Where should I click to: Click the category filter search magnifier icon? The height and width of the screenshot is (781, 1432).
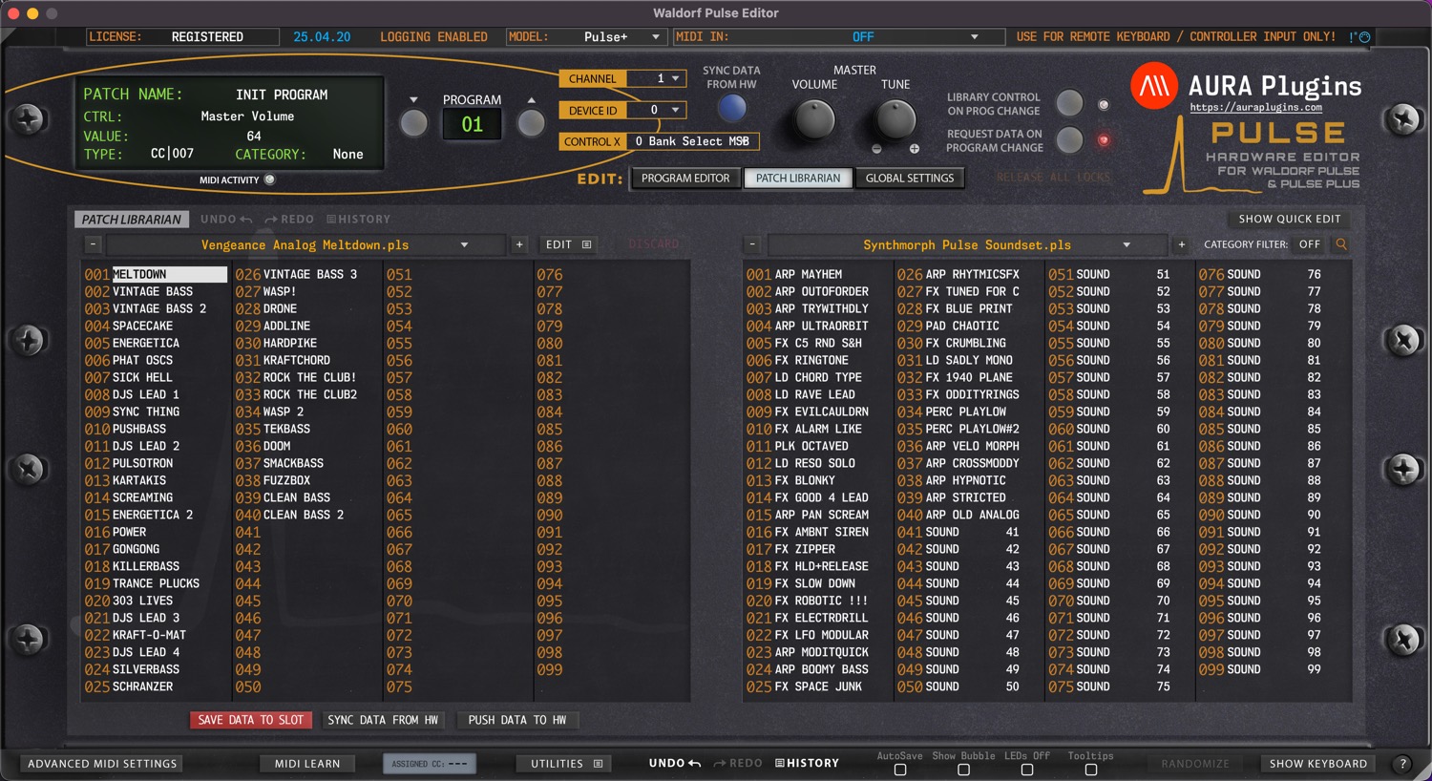click(1341, 244)
